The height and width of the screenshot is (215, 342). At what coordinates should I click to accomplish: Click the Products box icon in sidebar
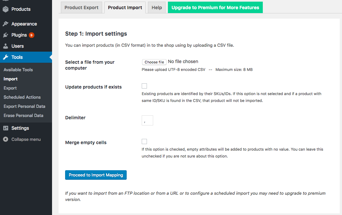(6, 9)
